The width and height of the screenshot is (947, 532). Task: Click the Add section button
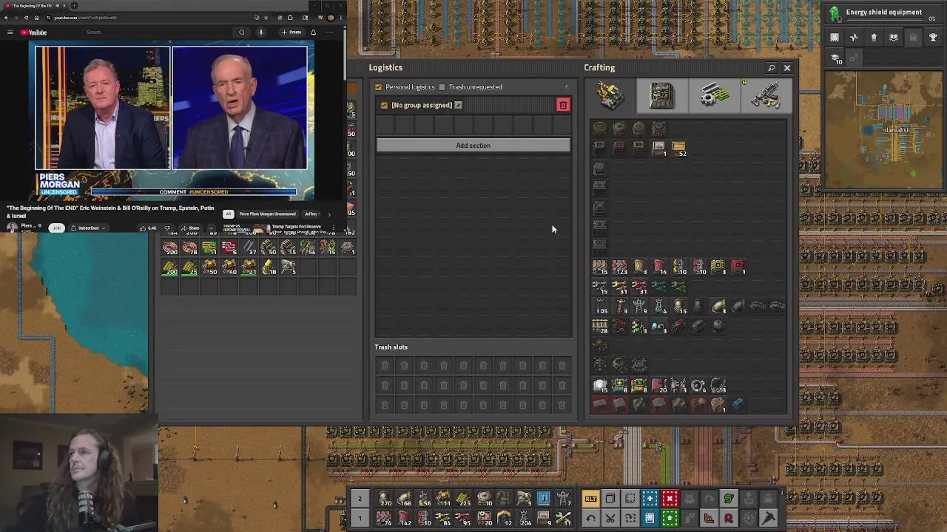pos(473,146)
